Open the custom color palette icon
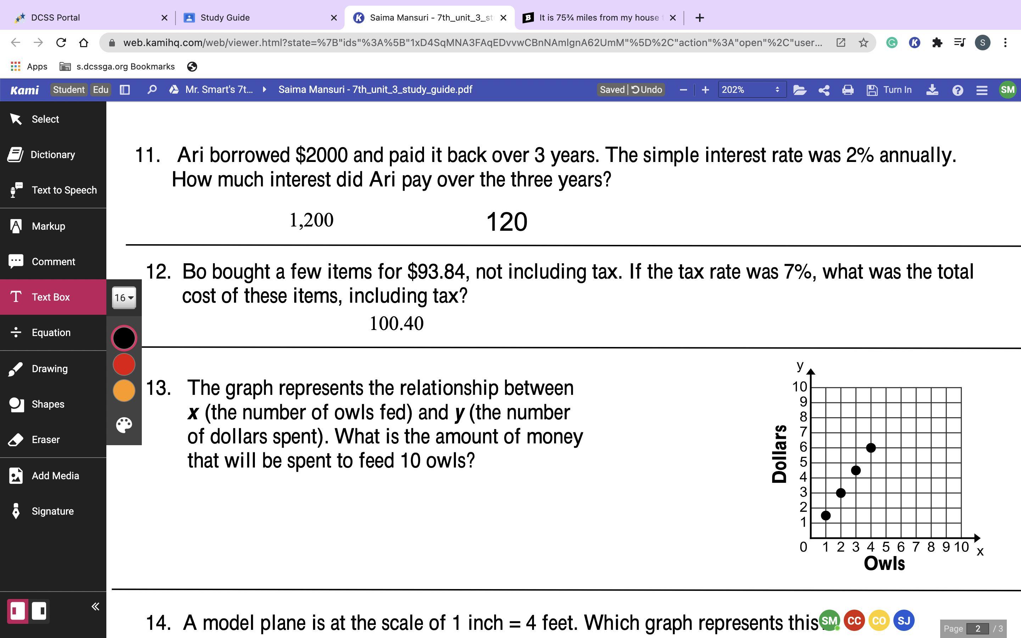The image size is (1021, 638). point(124,425)
